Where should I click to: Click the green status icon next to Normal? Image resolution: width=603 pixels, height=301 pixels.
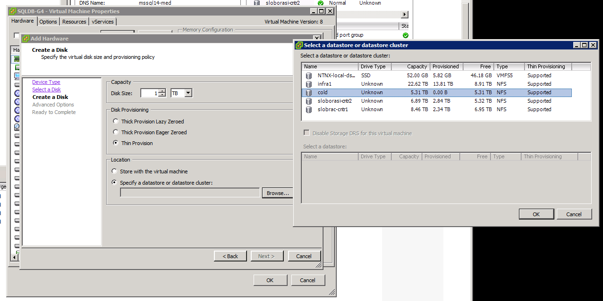tap(321, 3)
